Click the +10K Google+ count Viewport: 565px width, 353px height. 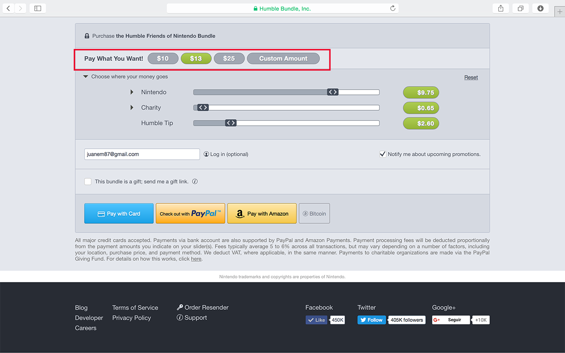pyautogui.click(x=481, y=320)
